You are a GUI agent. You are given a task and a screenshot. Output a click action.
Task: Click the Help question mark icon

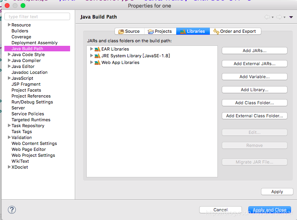[12, 210]
